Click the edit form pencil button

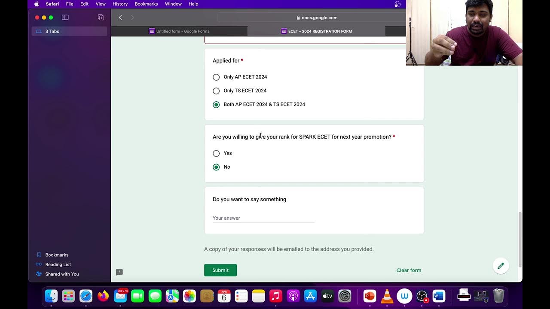(501, 266)
